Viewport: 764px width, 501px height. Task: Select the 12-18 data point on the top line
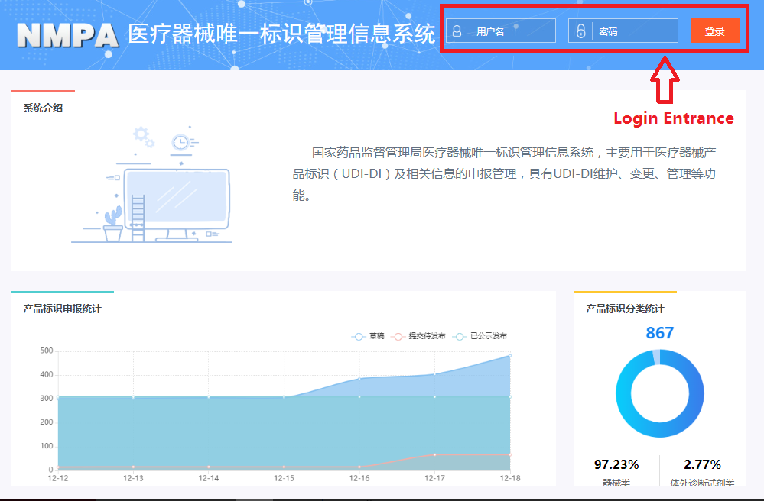(x=510, y=355)
